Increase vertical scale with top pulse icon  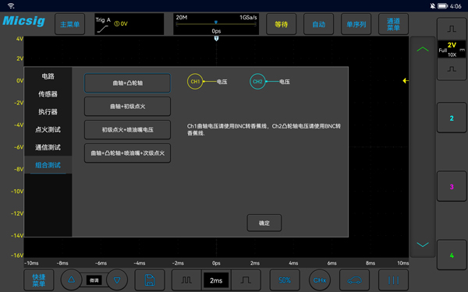452,29
